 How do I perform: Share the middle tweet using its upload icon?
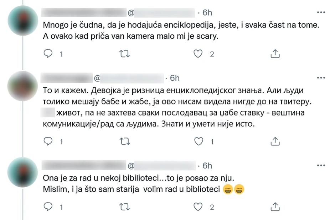275,141
